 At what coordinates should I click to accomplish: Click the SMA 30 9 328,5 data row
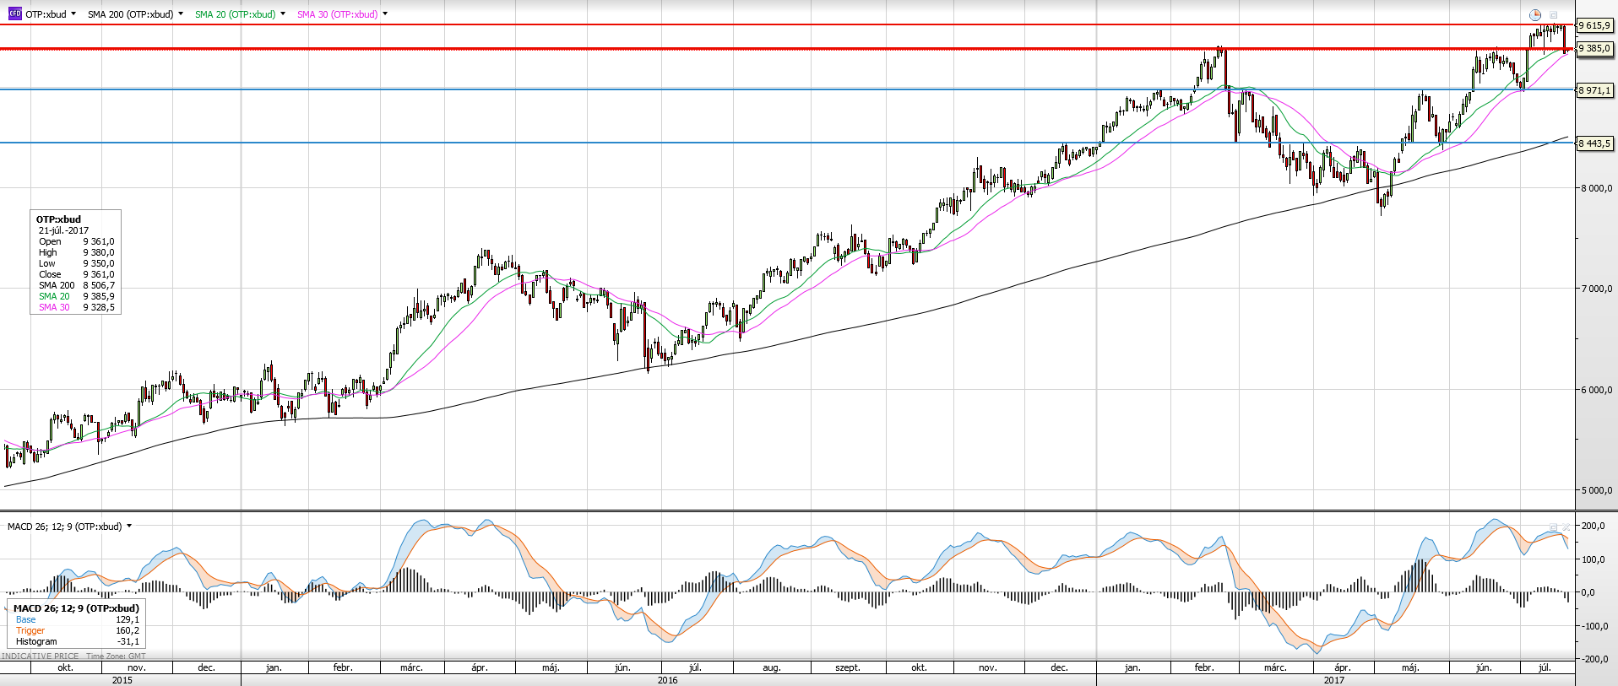(76, 307)
